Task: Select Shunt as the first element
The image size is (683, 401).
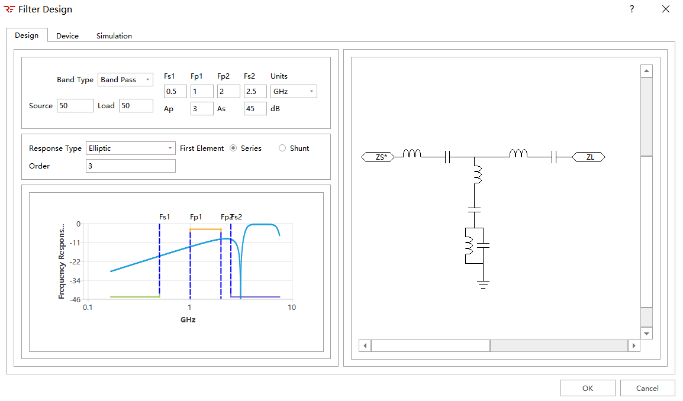Action: 282,148
